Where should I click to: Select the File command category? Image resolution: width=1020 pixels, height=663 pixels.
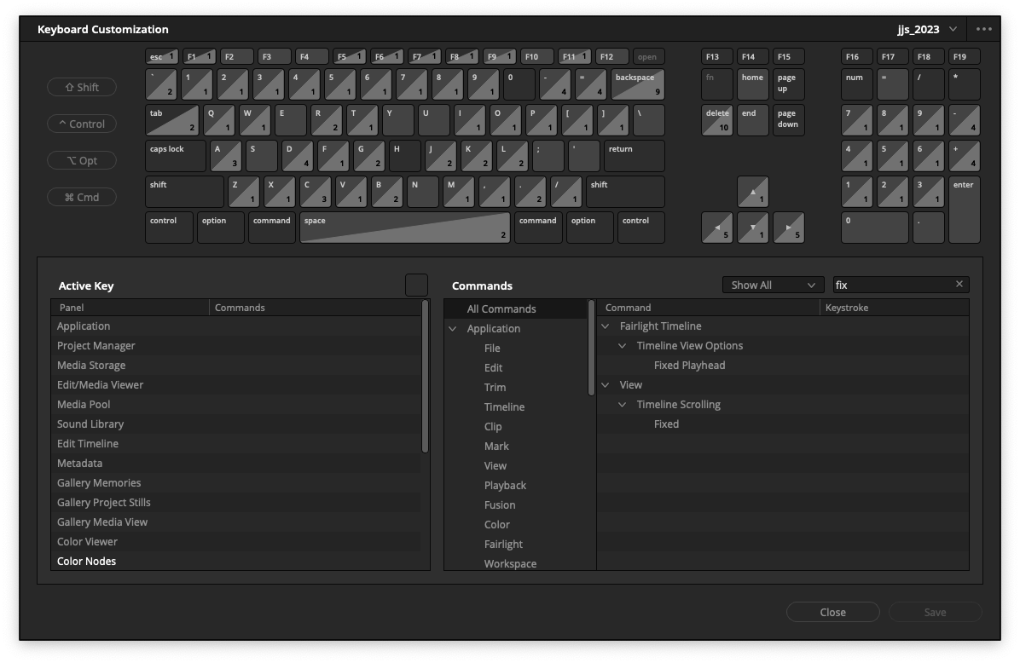pyautogui.click(x=492, y=348)
